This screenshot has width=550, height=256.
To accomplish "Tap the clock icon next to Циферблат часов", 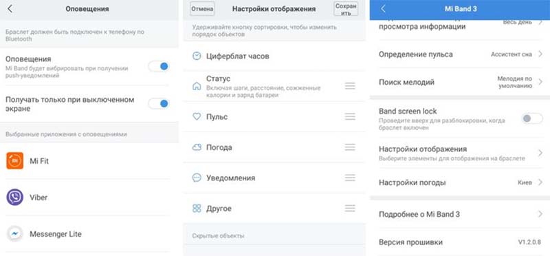I will click(197, 56).
